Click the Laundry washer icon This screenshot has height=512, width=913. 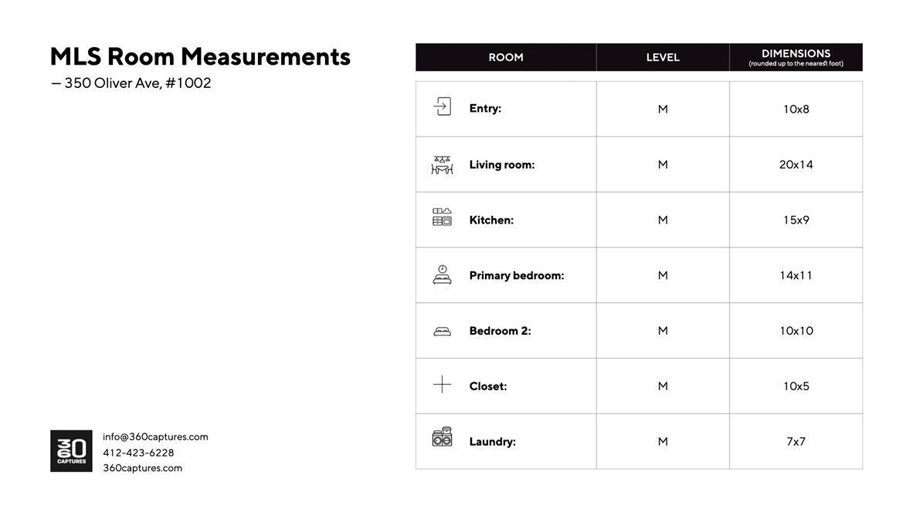442,438
